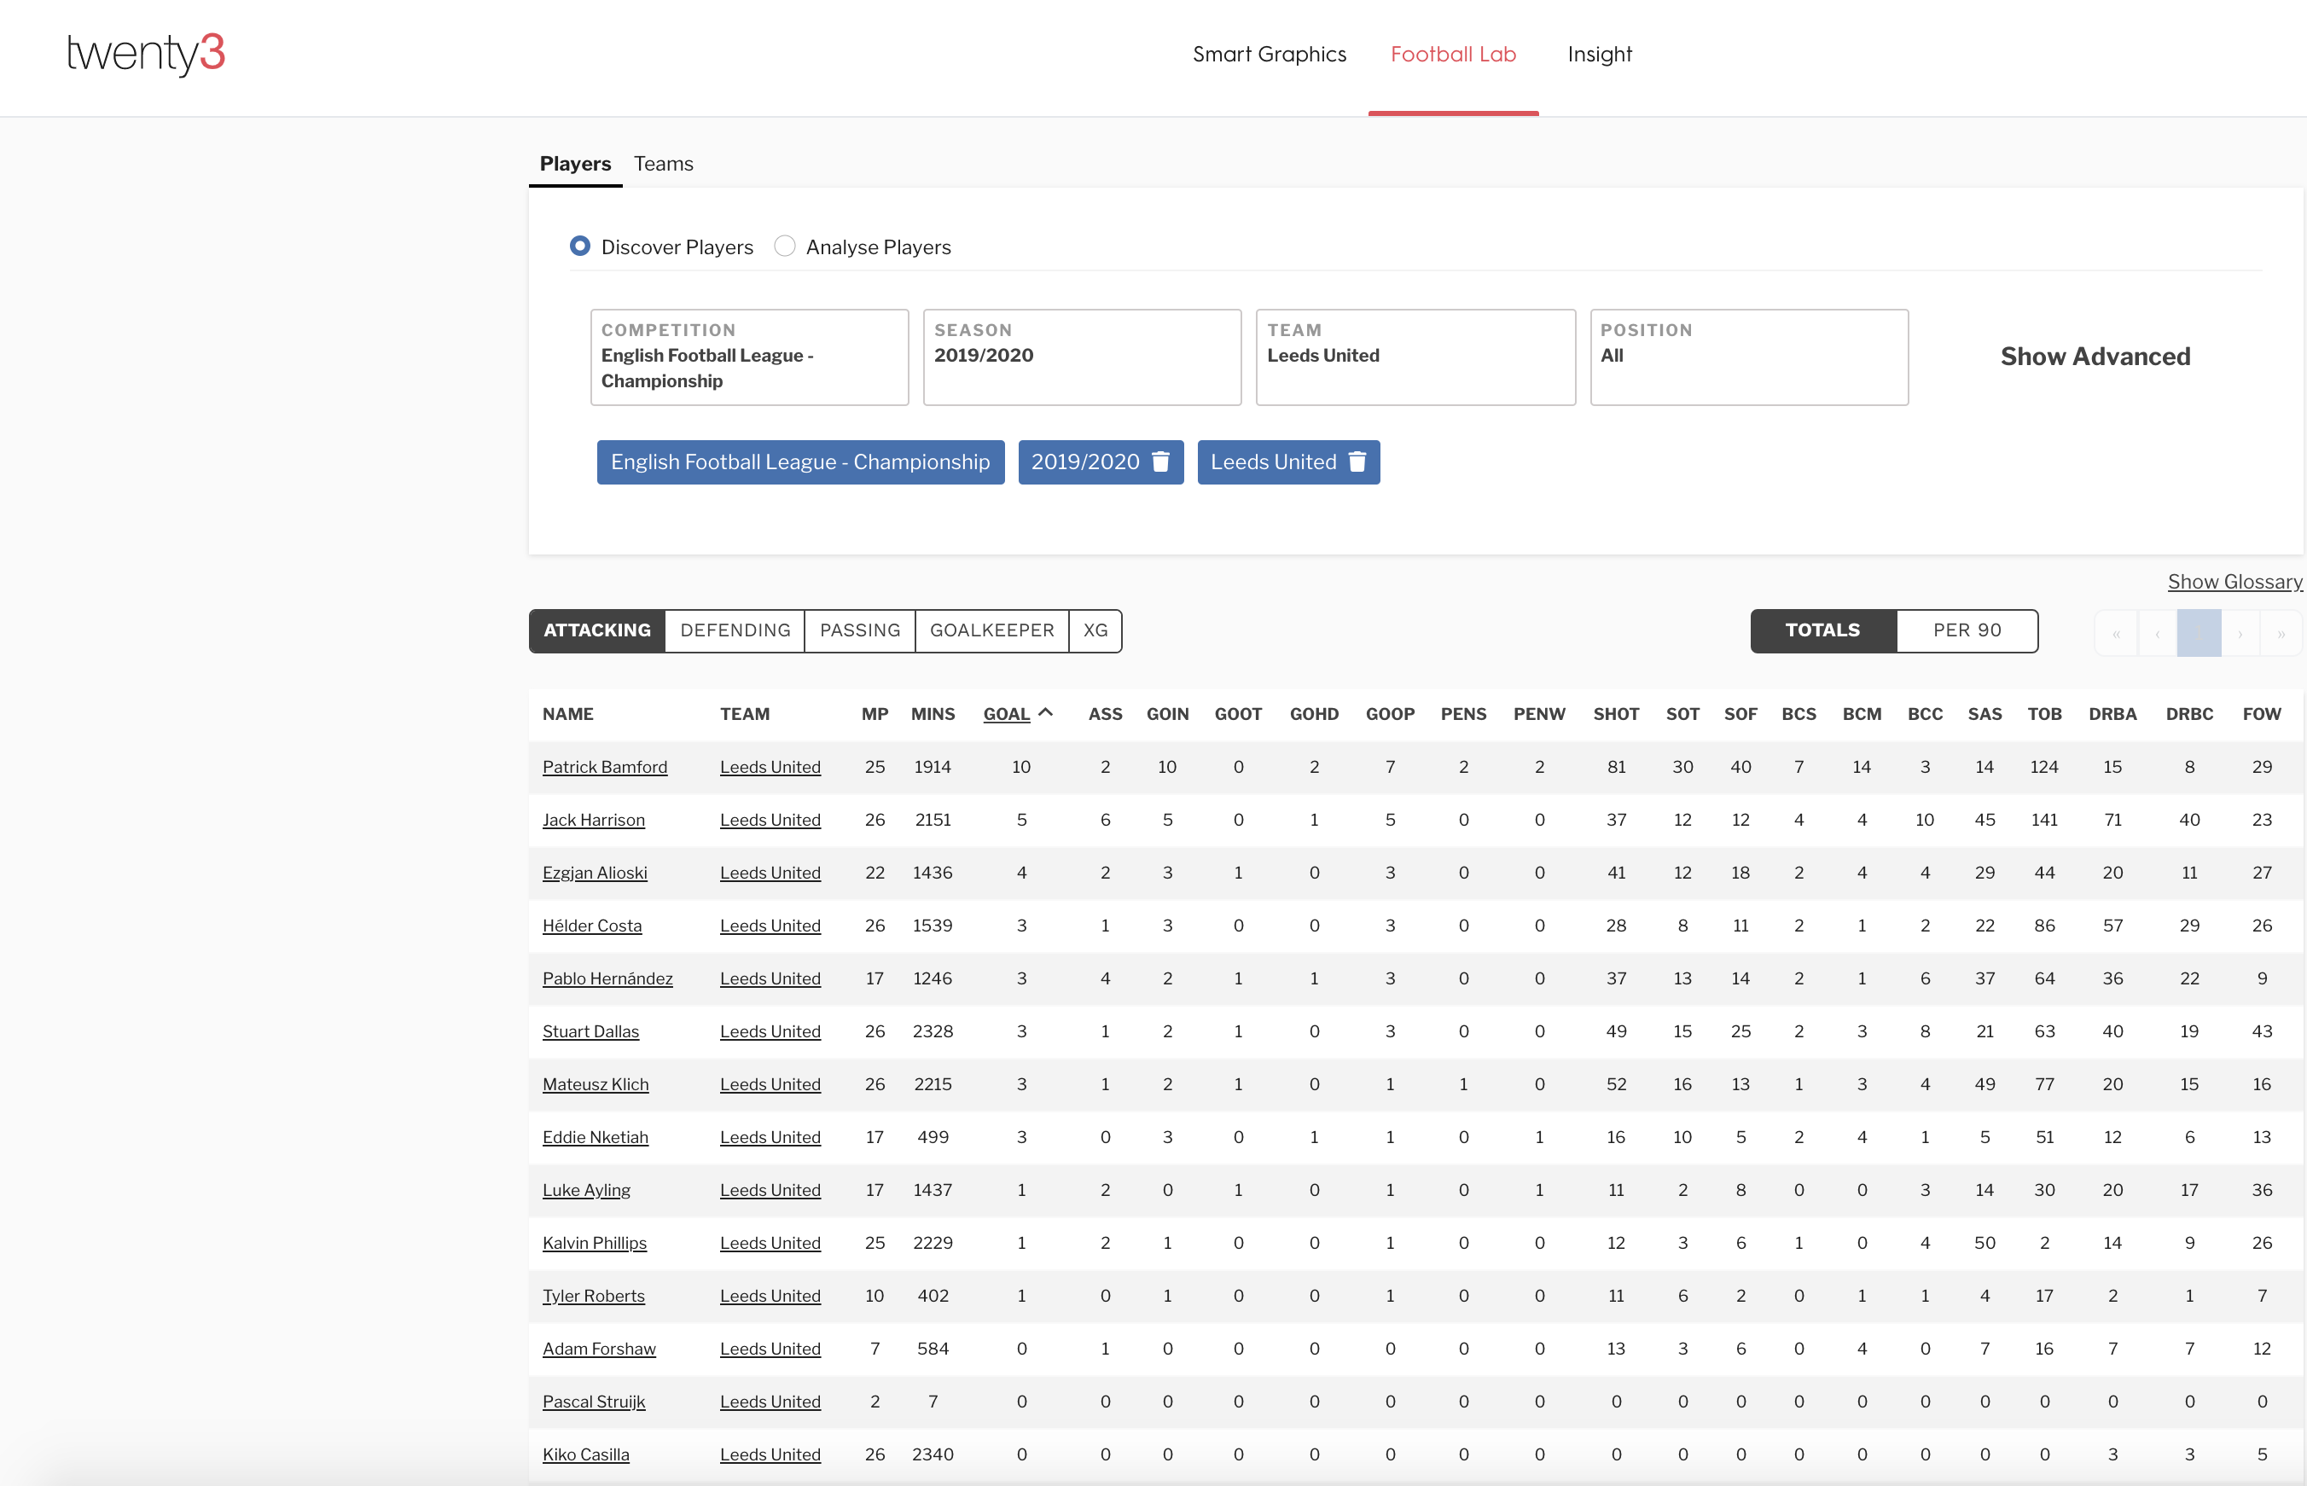This screenshot has height=1486, width=2307.
Task: Jump to last page of results
Action: [x=2281, y=634]
